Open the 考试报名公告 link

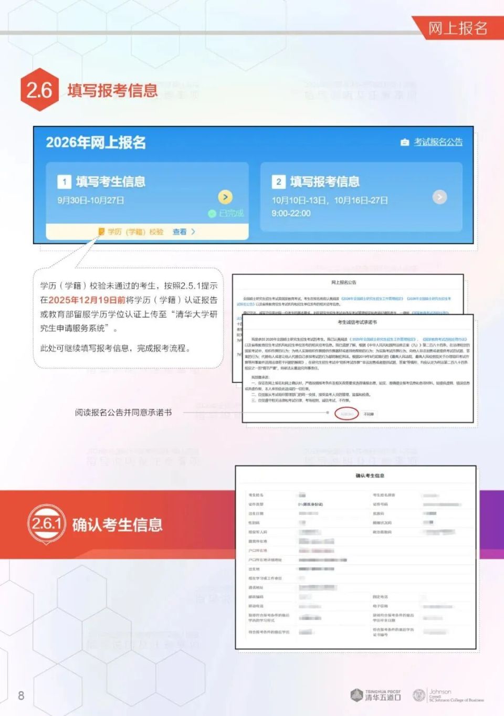pyautogui.click(x=438, y=142)
